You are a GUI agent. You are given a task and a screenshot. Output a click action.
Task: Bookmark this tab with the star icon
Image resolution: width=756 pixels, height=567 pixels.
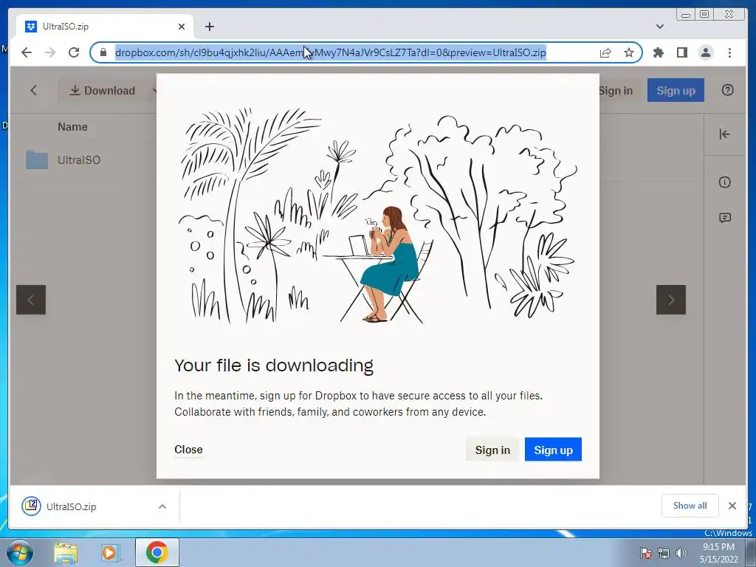point(629,52)
